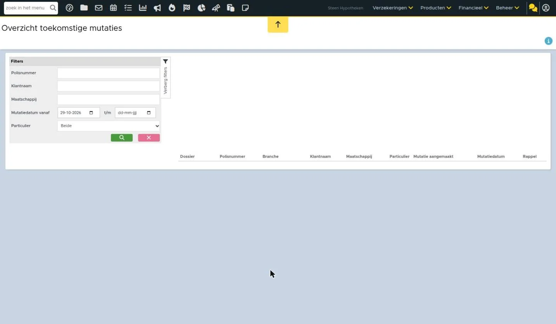This screenshot has height=324, width=556.
Task: Sort by Branche column header
Action: tap(270, 157)
